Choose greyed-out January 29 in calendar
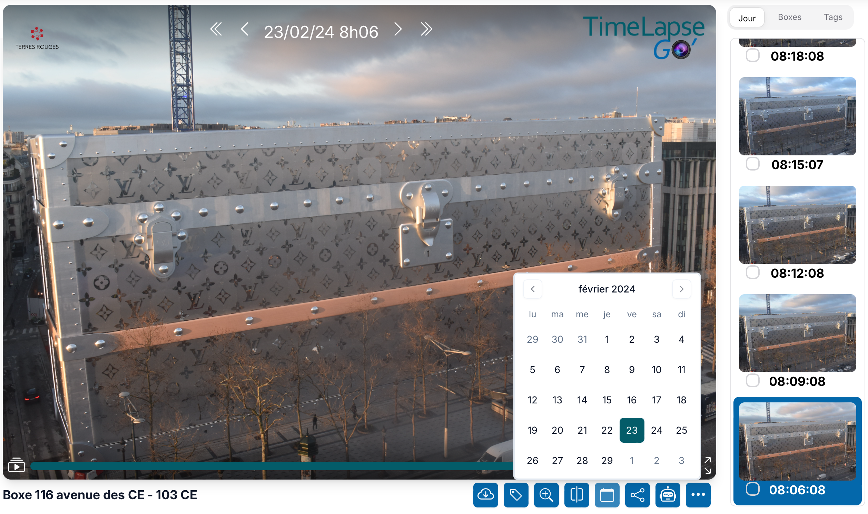The width and height of the screenshot is (868, 514). (x=532, y=339)
